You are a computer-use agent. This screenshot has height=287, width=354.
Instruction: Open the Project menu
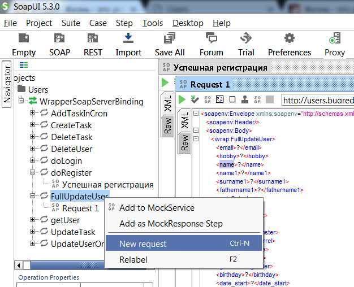39,23
